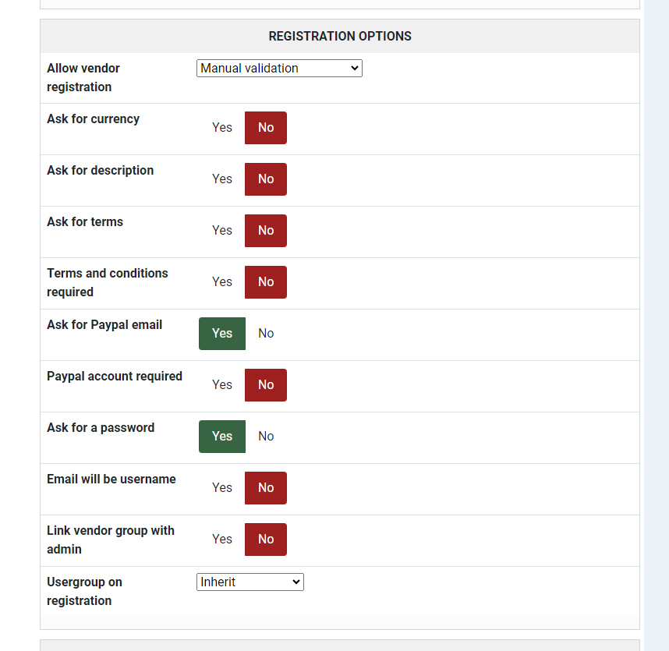Select No for Email will be username
Image resolution: width=669 pixels, height=651 pixels.
pyautogui.click(x=266, y=488)
